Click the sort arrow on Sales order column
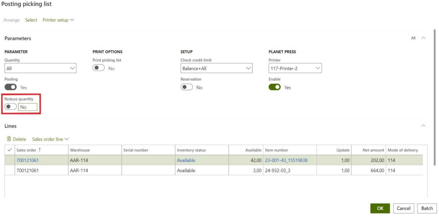This screenshot has width=439, height=216. click(40, 150)
